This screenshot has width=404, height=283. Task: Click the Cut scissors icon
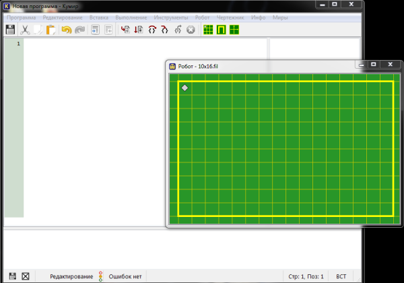[x=25, y=30]
